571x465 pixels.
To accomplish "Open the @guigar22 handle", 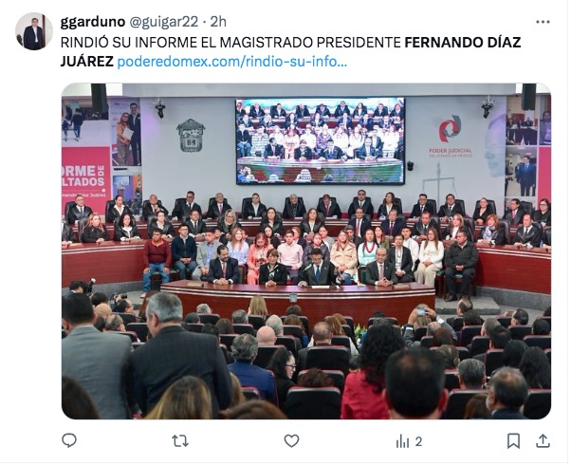I will pos(164,22).
